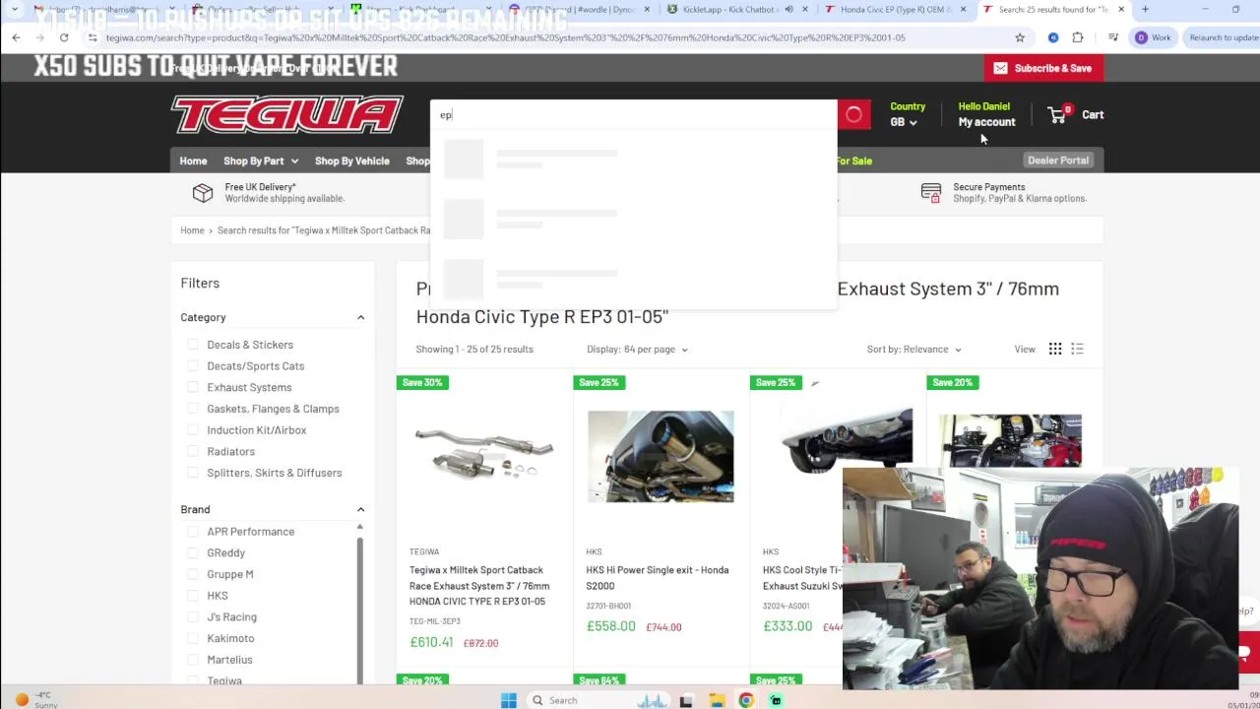
Task: Open the weather widget in taskbar
Action: pos(34,699)
